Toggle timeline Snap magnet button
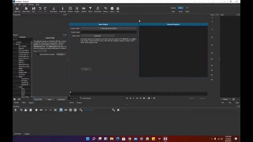This screenshot has height=142, width=253. click(x=61, y=110)
